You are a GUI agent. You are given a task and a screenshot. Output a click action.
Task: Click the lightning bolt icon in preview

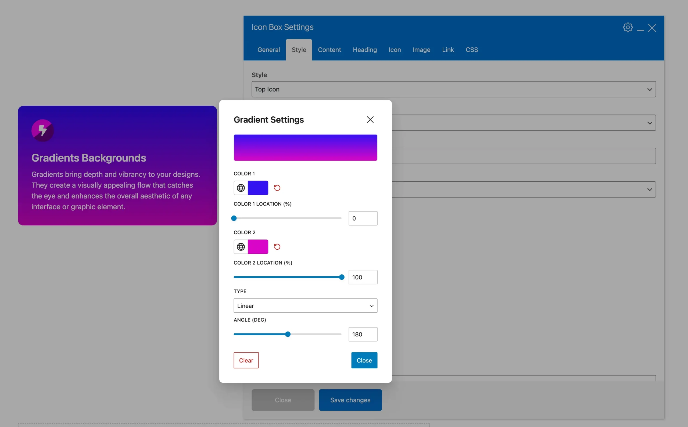pos(42,131)
